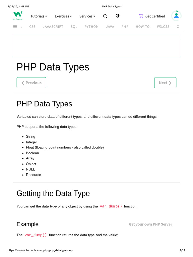Open the CSS tab in navigation bar
Screen dimensions: 193x257
click(32, 27)
